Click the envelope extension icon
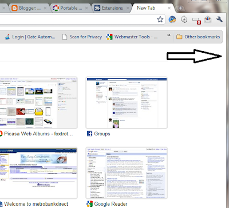229x208 pixels. 208,19
